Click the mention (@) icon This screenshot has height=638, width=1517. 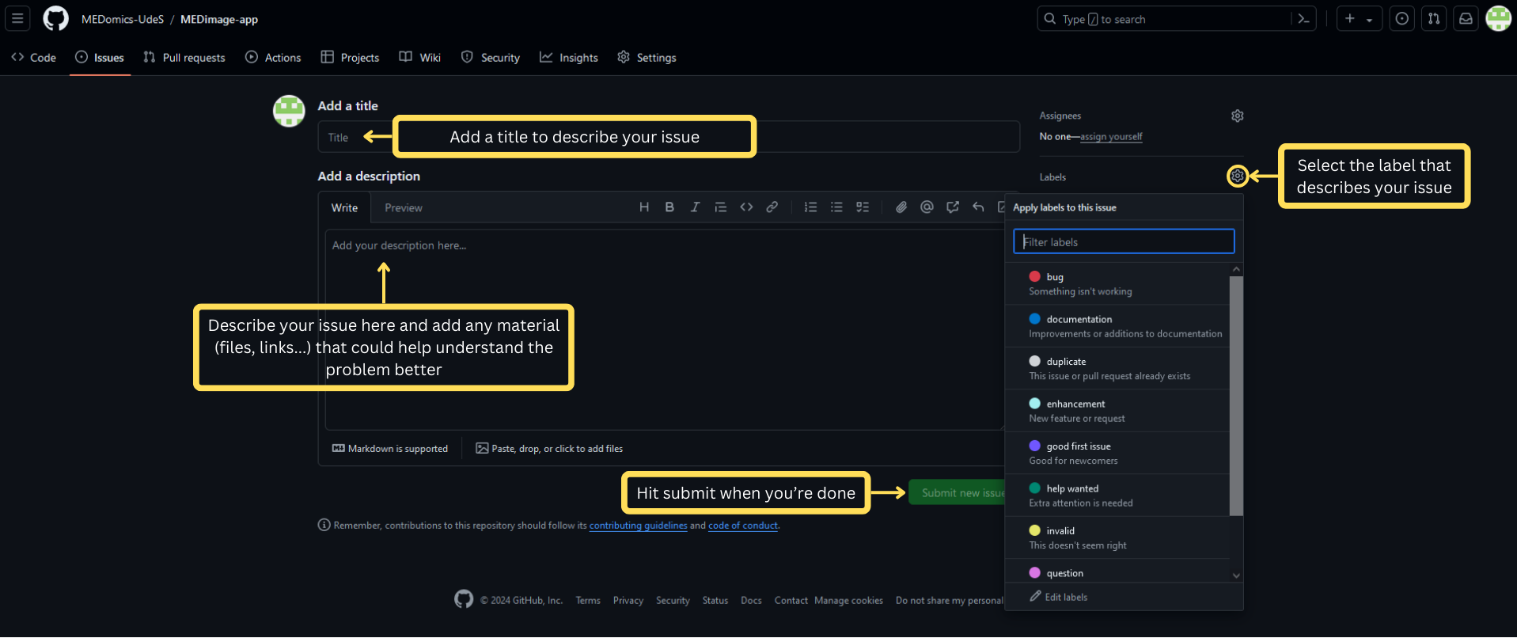(927, 207)
